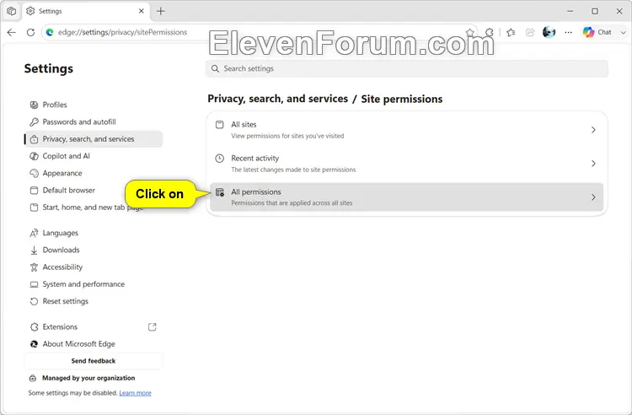Click the Appearance palette icon

pyautogui.click(x=34, y=173)
